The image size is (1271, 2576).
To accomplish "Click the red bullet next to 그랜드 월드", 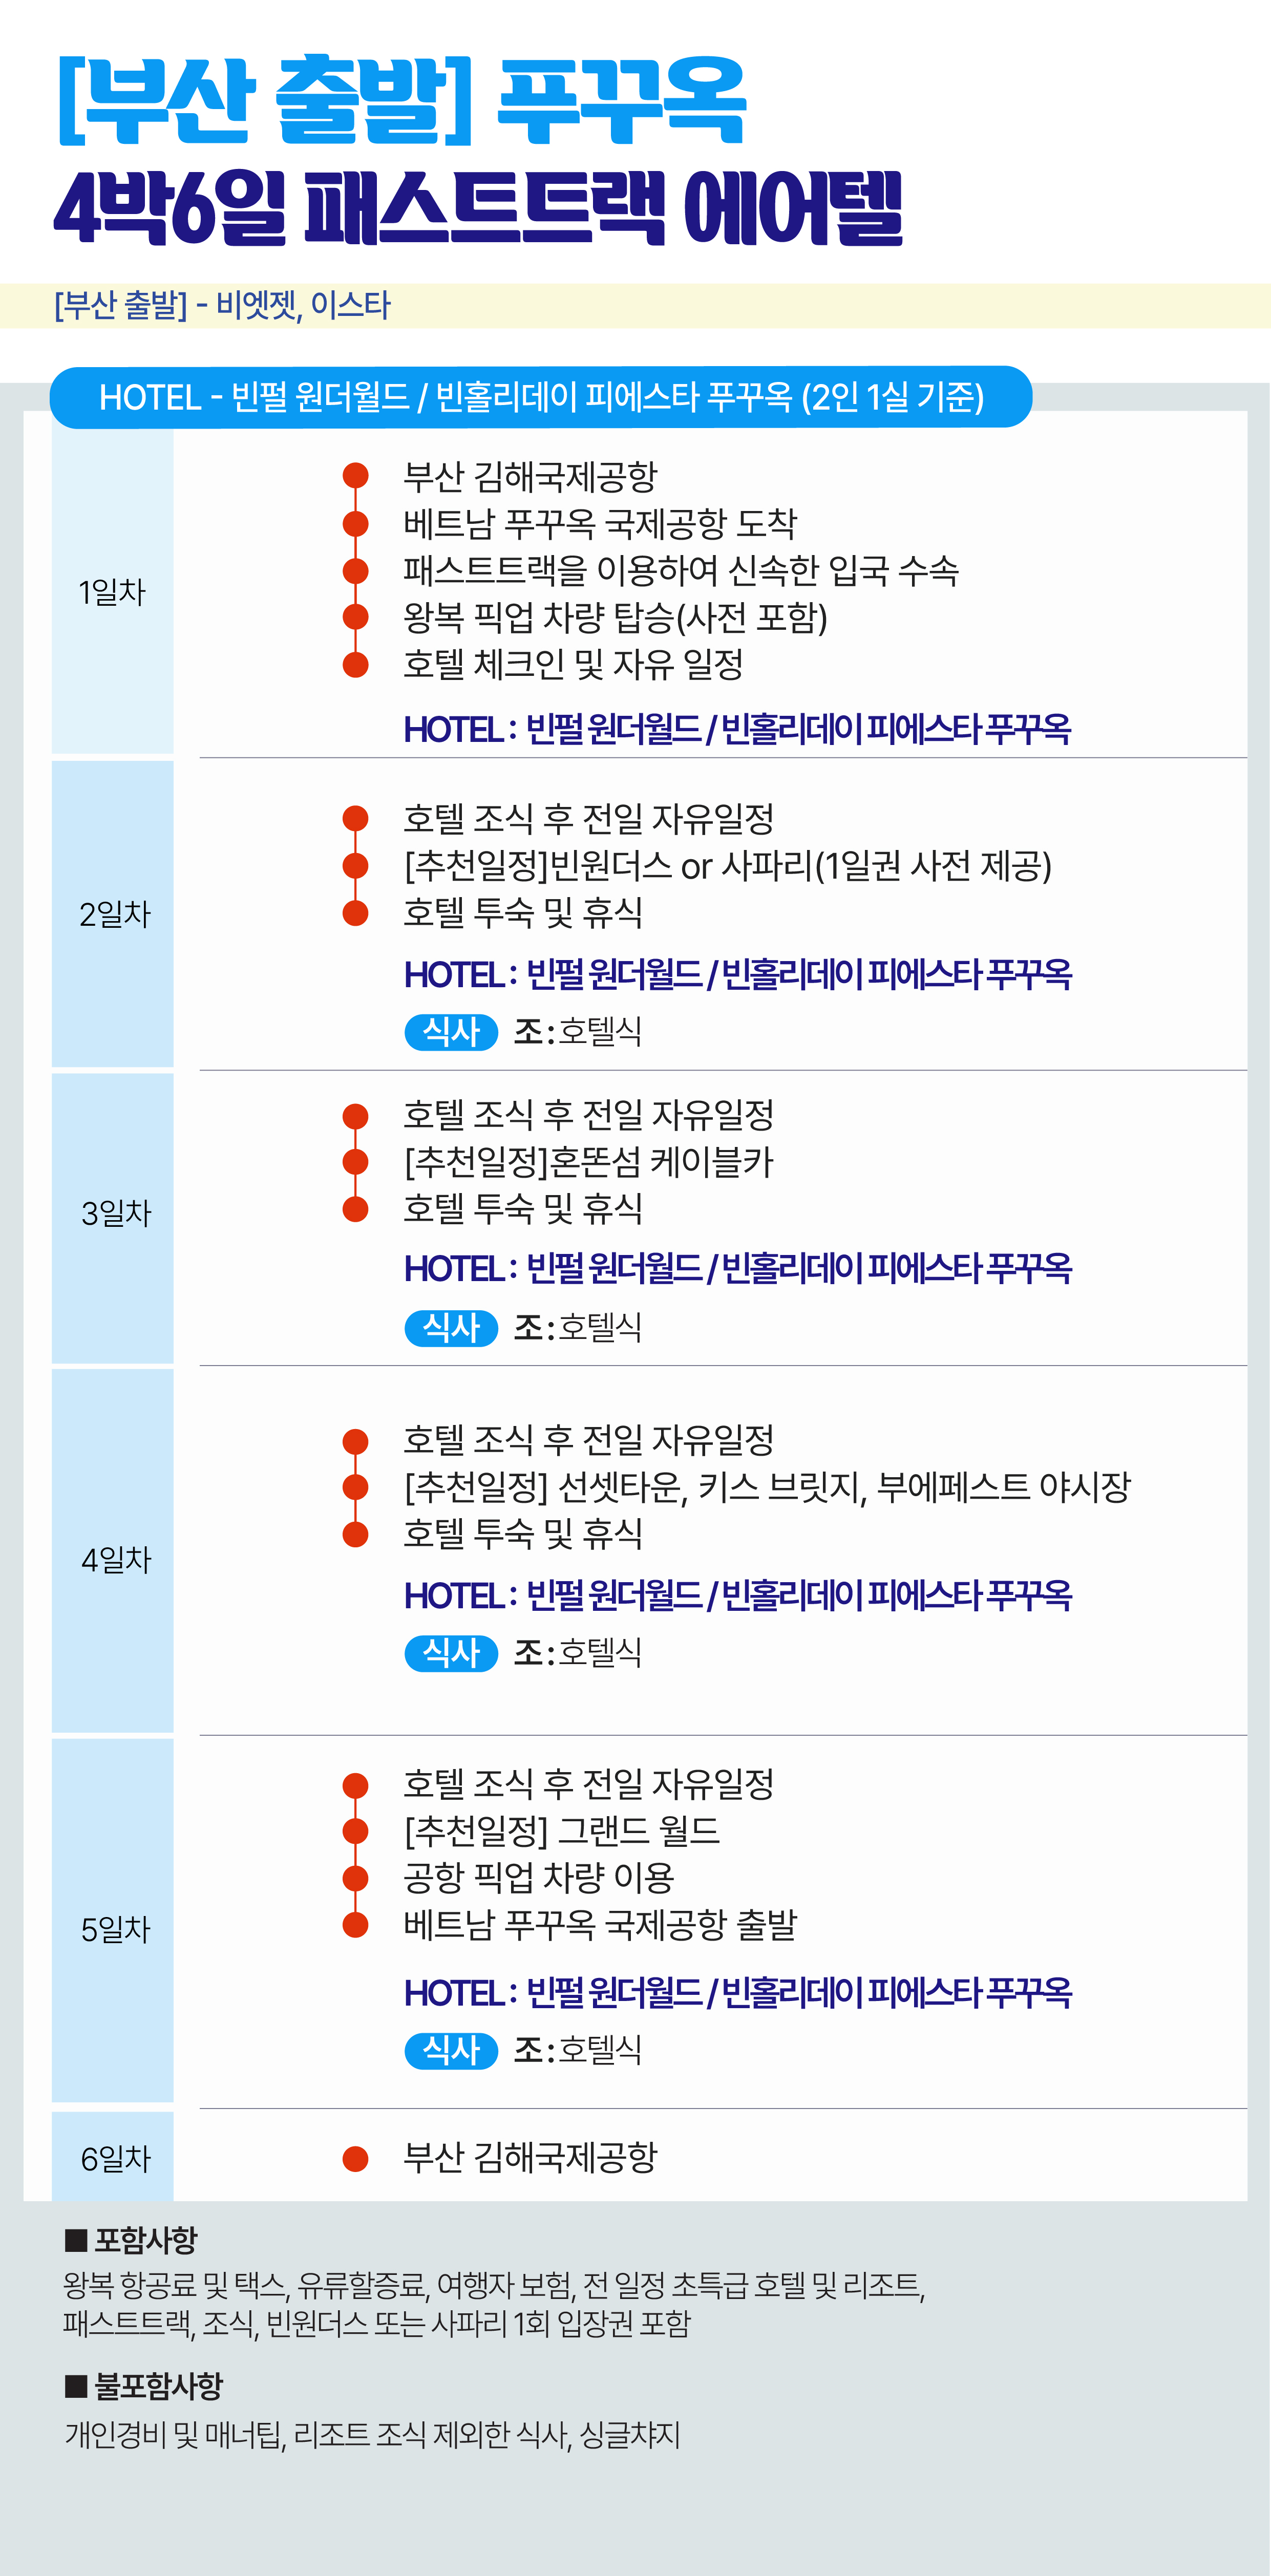I will 355,1830.
